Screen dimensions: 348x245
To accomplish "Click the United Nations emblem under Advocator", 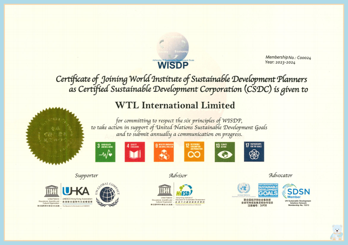I will coord(244,188).
